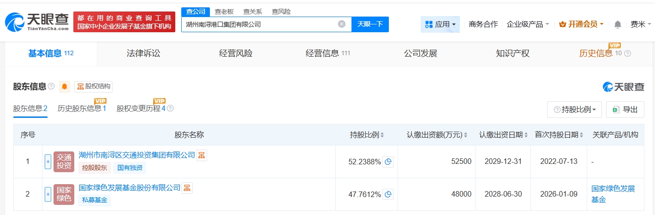The width and height of the screenshot is (655, 215).
Task: Expand row 1 shareholder details
Action: (x=48, y=162)
